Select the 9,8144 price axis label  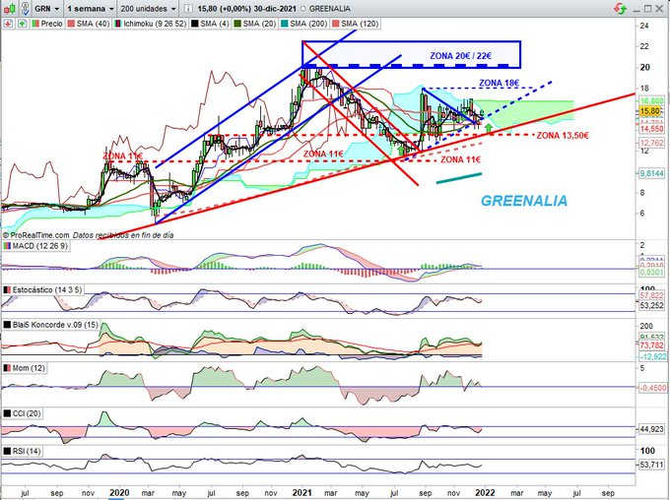tap(652, 173)
